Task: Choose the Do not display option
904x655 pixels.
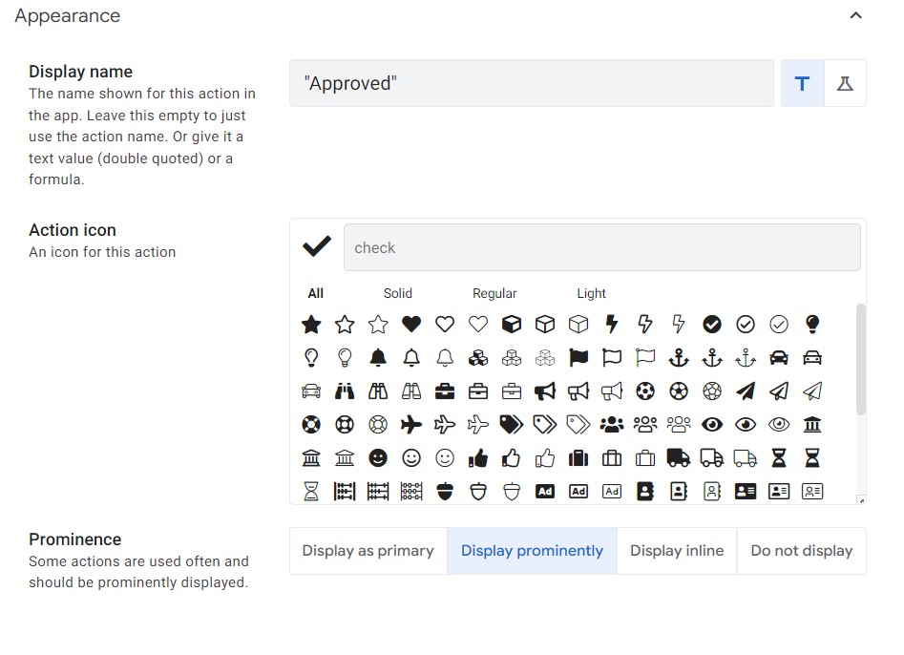Action: [802, 551]
